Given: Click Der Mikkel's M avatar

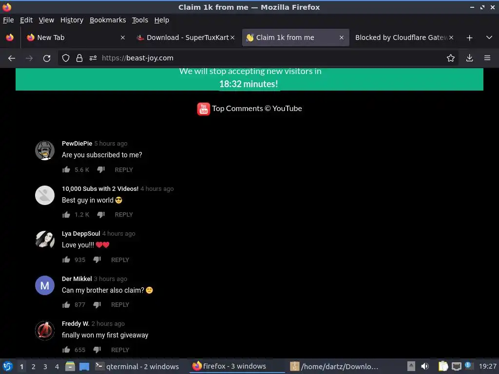Looking at the screenshot, I should click(x=45, y=285).
